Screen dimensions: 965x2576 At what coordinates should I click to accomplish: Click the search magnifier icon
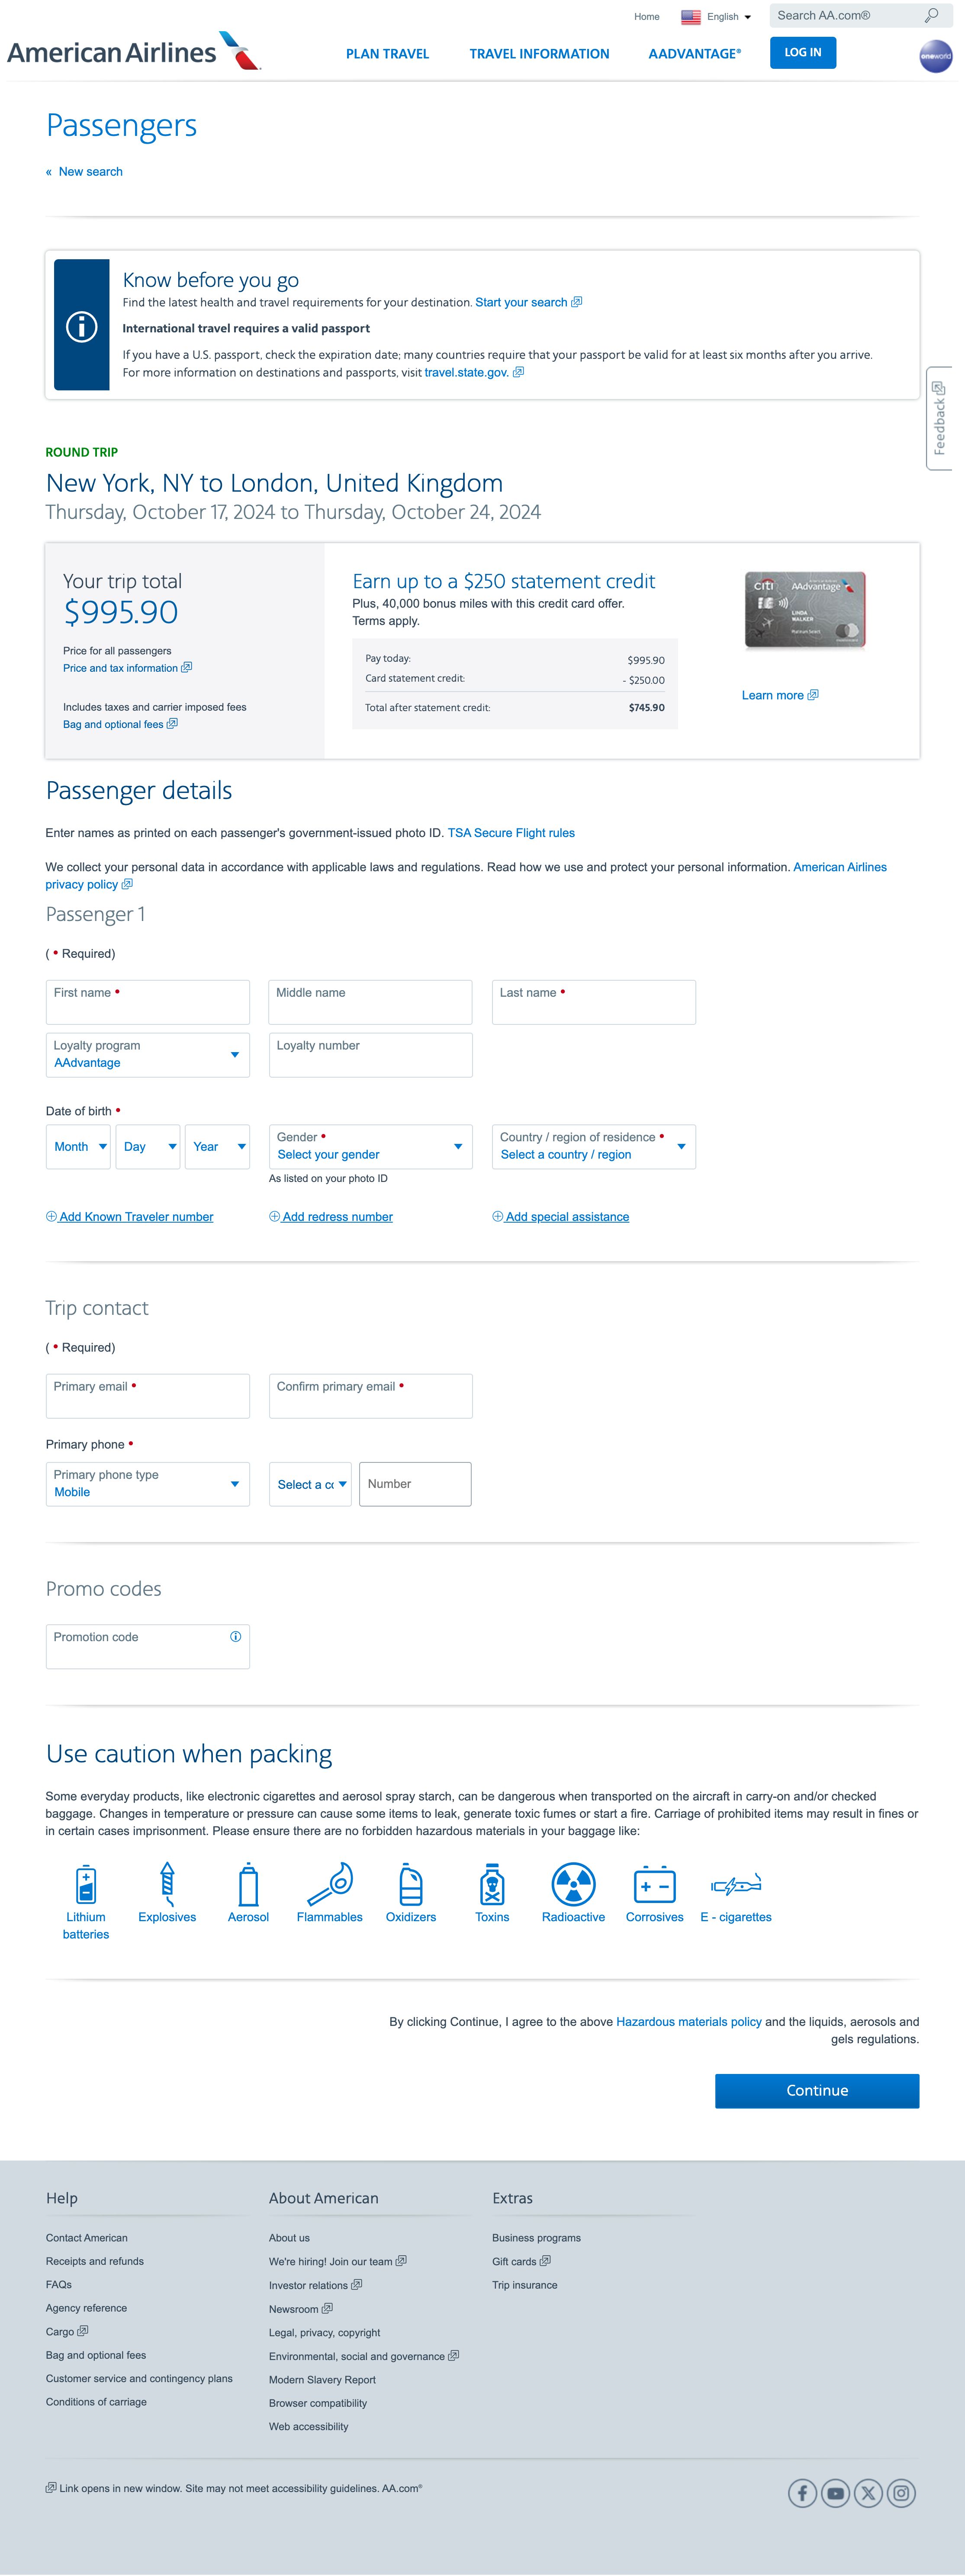click(931, 16)
